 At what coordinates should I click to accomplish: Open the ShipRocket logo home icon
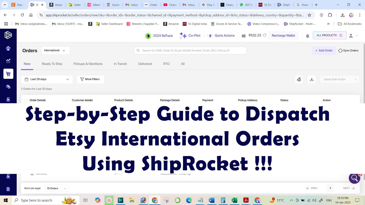click(x=8, y=35)
